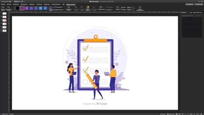The width and height of the screenshot is (204, 115).
Task: Select slide 3 thumbnail
Action: (4, 20)
